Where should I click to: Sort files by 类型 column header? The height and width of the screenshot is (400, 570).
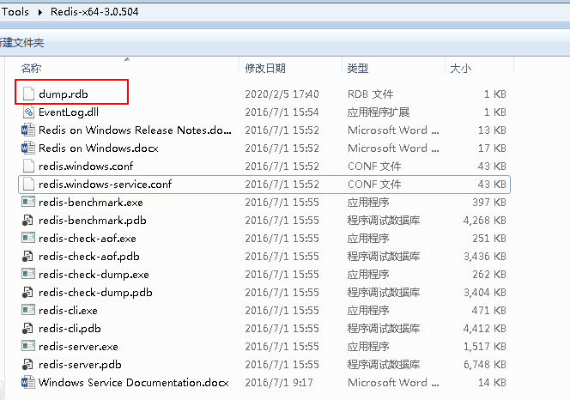pos(358,68)
